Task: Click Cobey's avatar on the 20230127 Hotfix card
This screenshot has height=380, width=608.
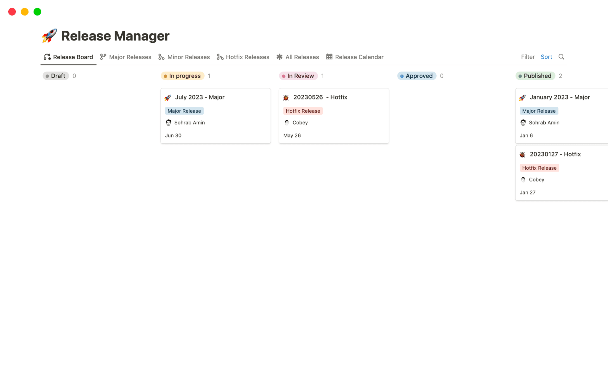Action: tap(523, 180)
